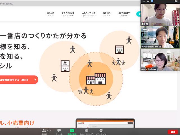Select the 株式会社ipoca participant video thumbnail
Screen dimensions: 180x135
160,37
